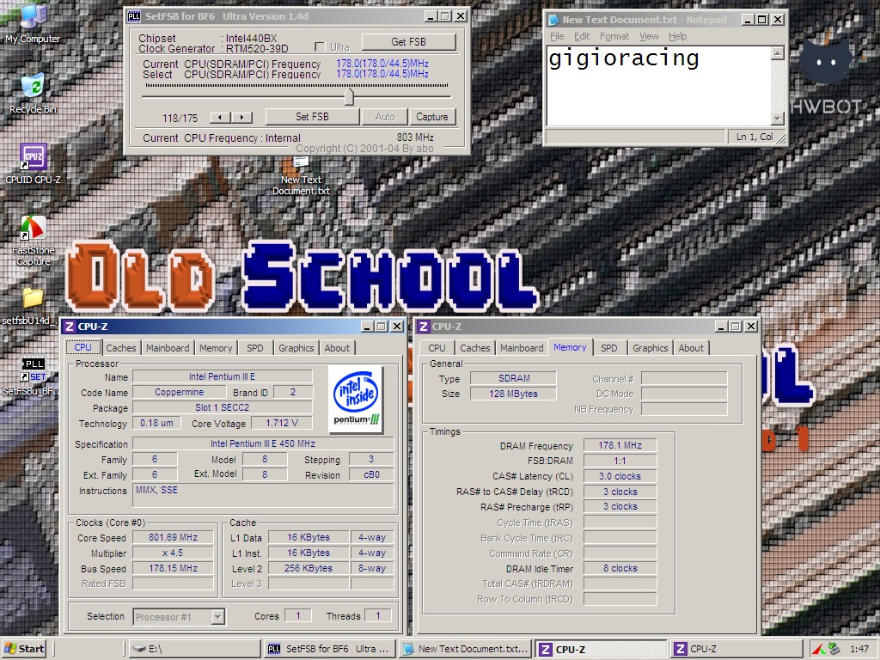Open the View menu in Notepad
This screenshot has width=880, height=660.
point(649,36)
